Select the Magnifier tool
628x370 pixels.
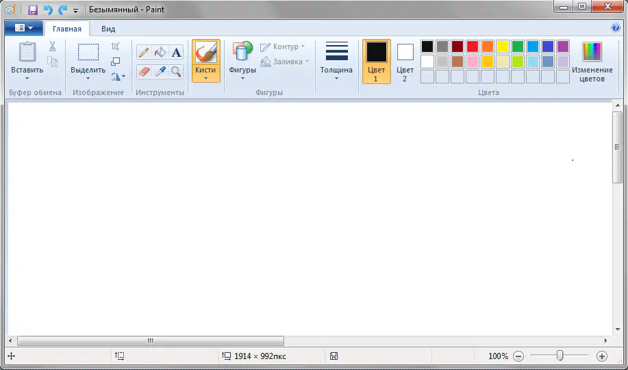pyautogui.click(x=176, y=72)
